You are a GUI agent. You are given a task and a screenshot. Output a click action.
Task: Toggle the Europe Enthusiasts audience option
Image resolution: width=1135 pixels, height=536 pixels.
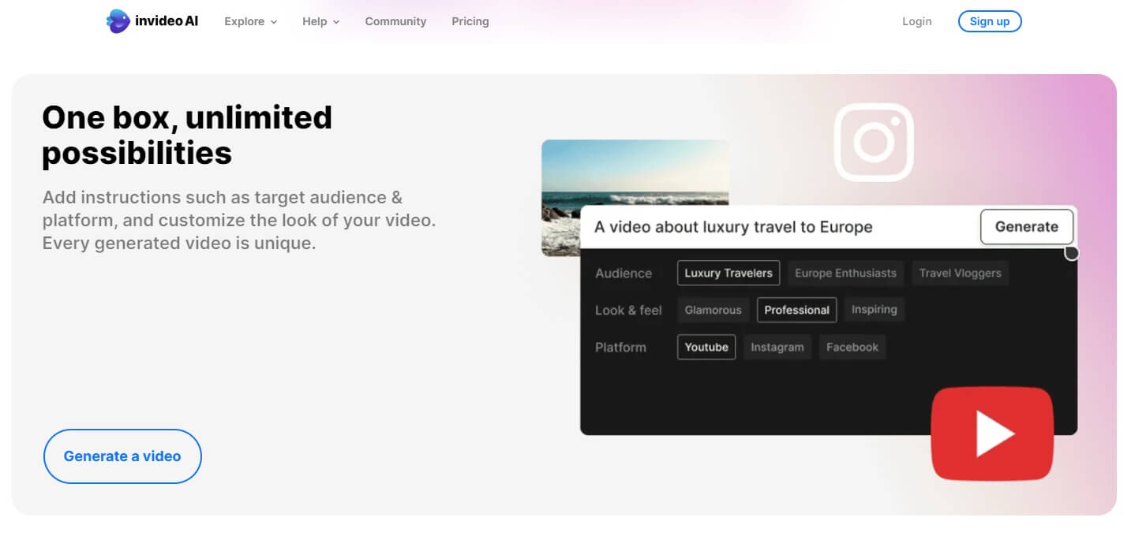(845, 274)
